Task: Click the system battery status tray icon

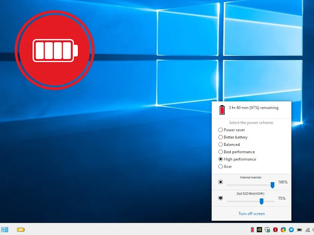Action: tap(299, 230)
